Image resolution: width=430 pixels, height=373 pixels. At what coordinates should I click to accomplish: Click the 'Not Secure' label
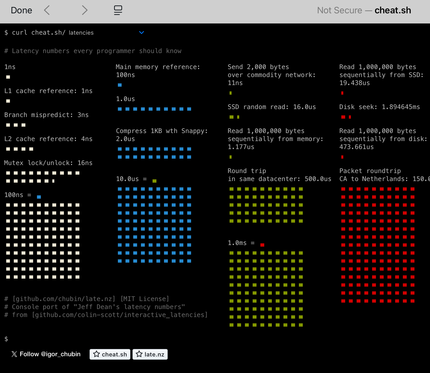340,10
